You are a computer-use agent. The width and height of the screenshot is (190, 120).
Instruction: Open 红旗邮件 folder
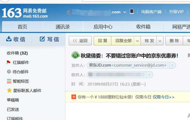21,62
